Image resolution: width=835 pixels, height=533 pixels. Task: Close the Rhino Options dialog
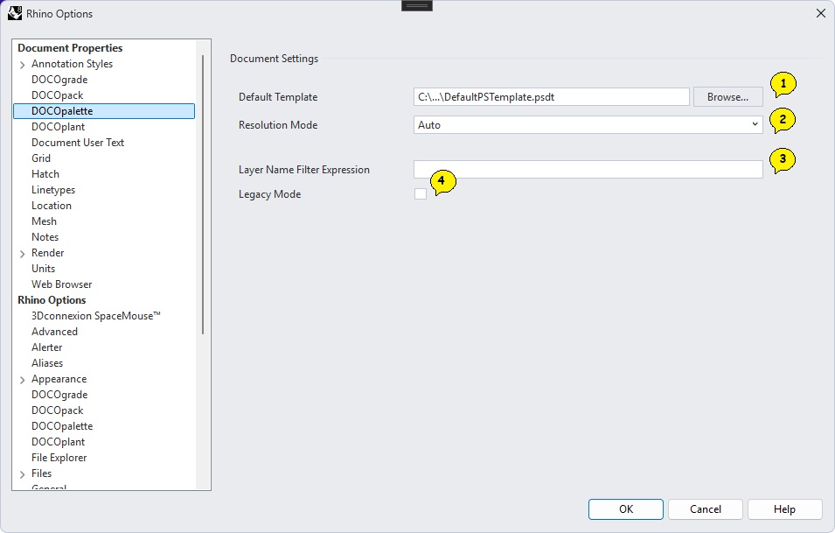[x=821, y=13]
